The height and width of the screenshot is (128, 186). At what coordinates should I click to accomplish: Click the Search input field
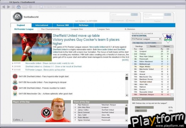click(120, 15)
